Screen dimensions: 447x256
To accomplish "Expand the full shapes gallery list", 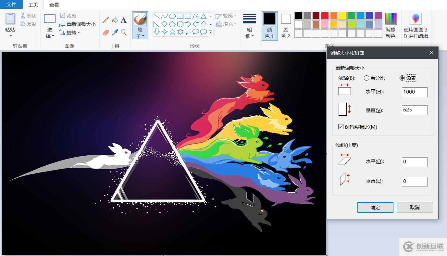I will 211,32.
